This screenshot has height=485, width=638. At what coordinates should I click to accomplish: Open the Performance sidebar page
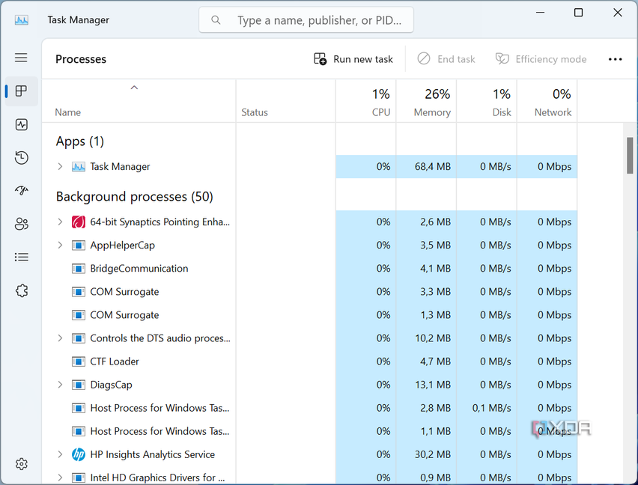coord(21,124)
